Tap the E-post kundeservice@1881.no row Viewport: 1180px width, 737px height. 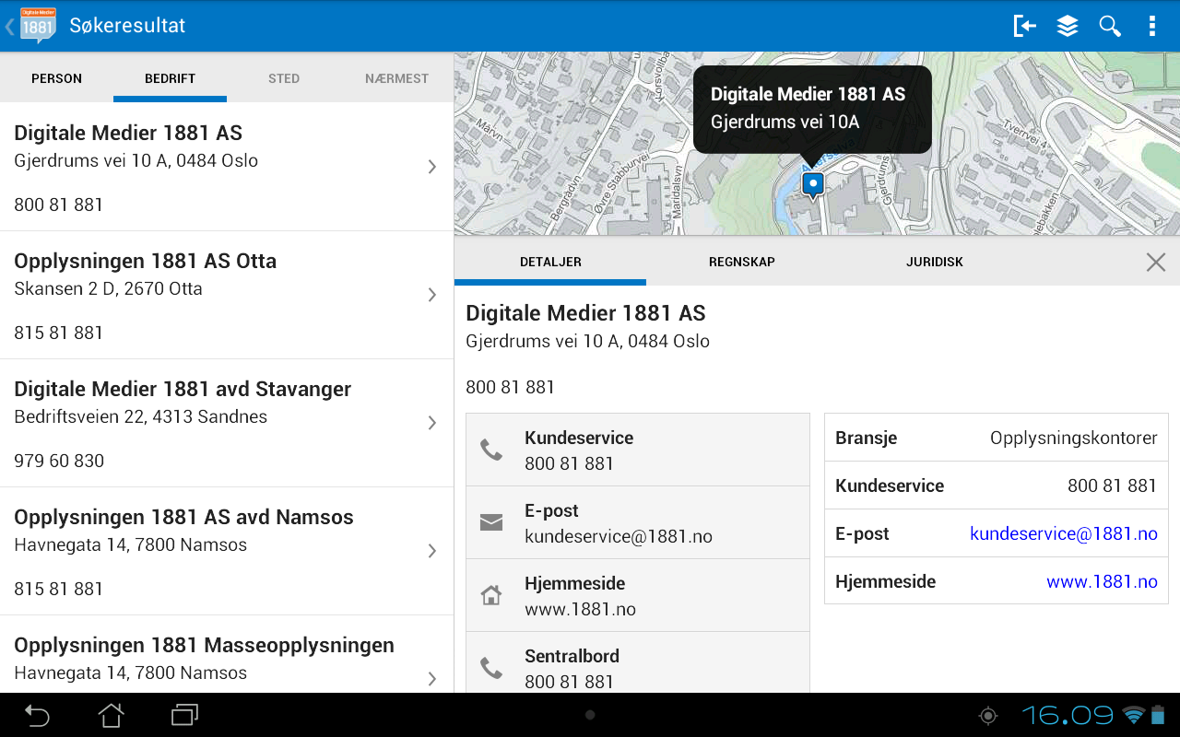[x=638, y=522]
